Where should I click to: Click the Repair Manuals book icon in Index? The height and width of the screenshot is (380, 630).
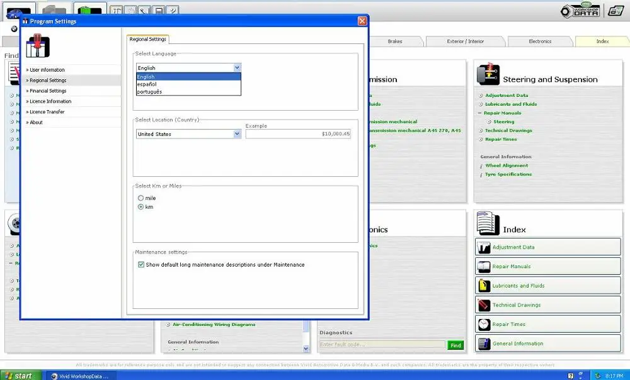[x=484, y=267]
